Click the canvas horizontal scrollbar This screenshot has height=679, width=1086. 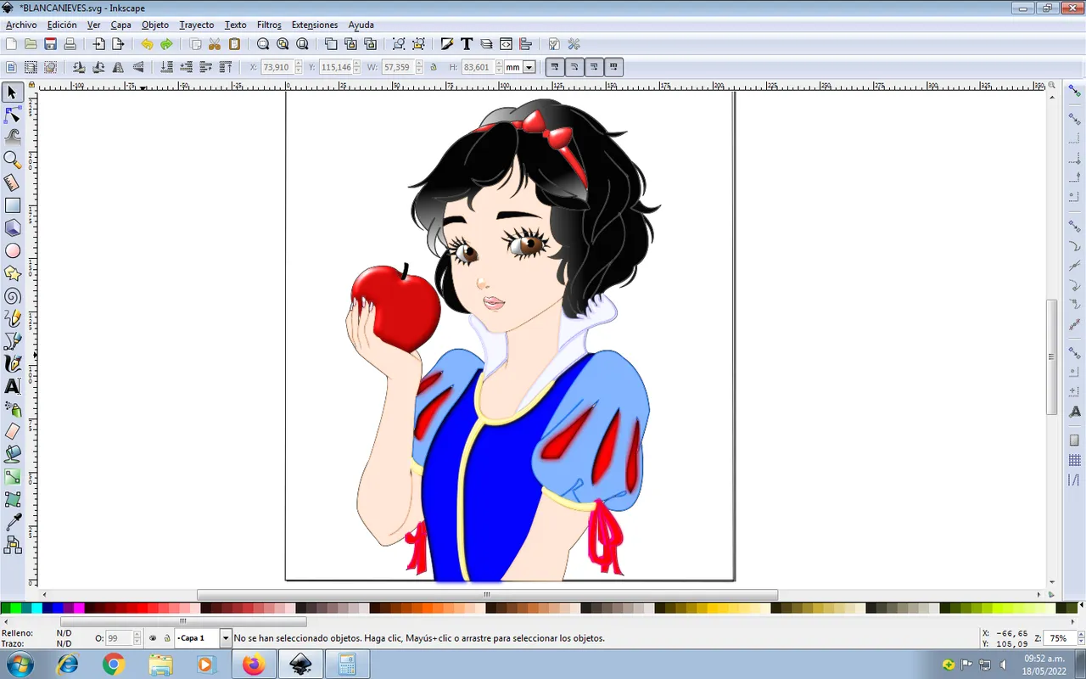[x=487, y=595]
